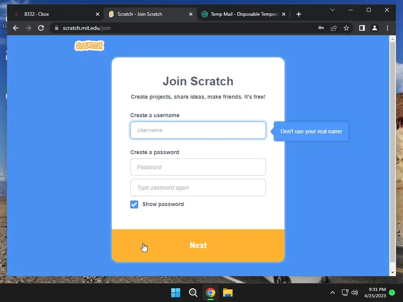This screenshot has height=302, width=403.
Task: Open the green notification badge
Action: (x=392, y=293)
